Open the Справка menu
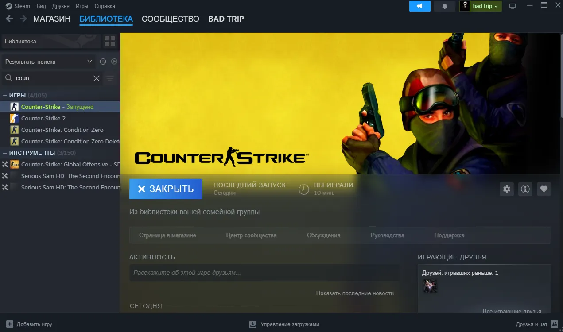Viewport: 563px width, 332px height. pos(105,6)
